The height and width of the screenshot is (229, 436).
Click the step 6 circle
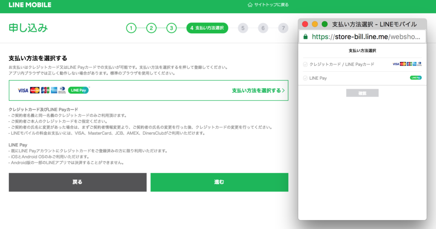tap(263, 28)
